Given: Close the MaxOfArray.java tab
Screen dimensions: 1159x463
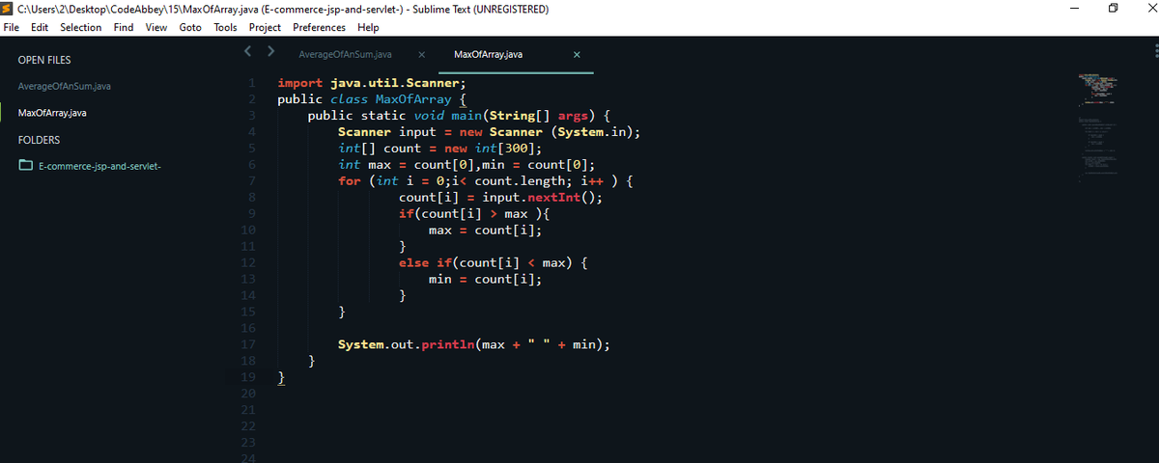Looking at the screenshot, I should click(x=577, y=55).
